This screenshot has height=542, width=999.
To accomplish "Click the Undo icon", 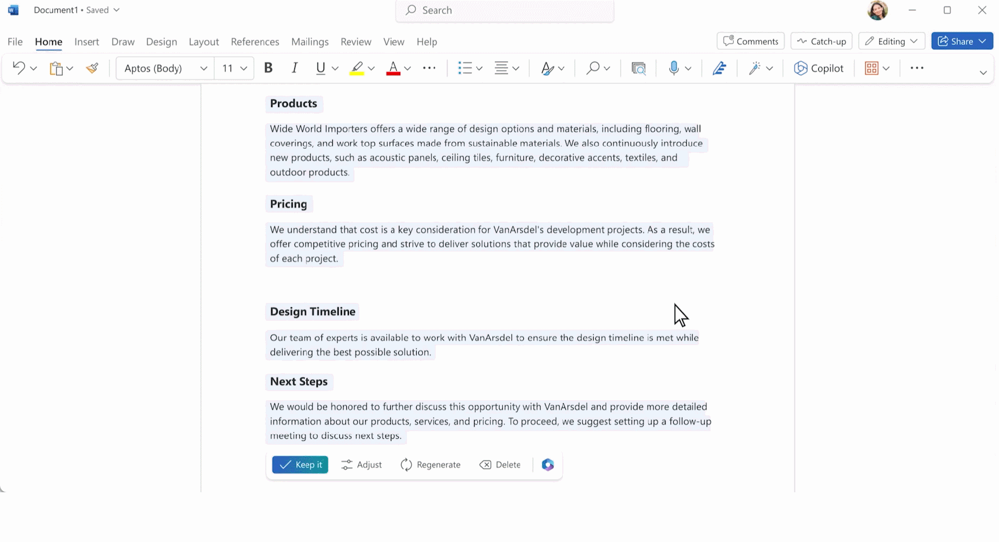I will coord(18,68).
